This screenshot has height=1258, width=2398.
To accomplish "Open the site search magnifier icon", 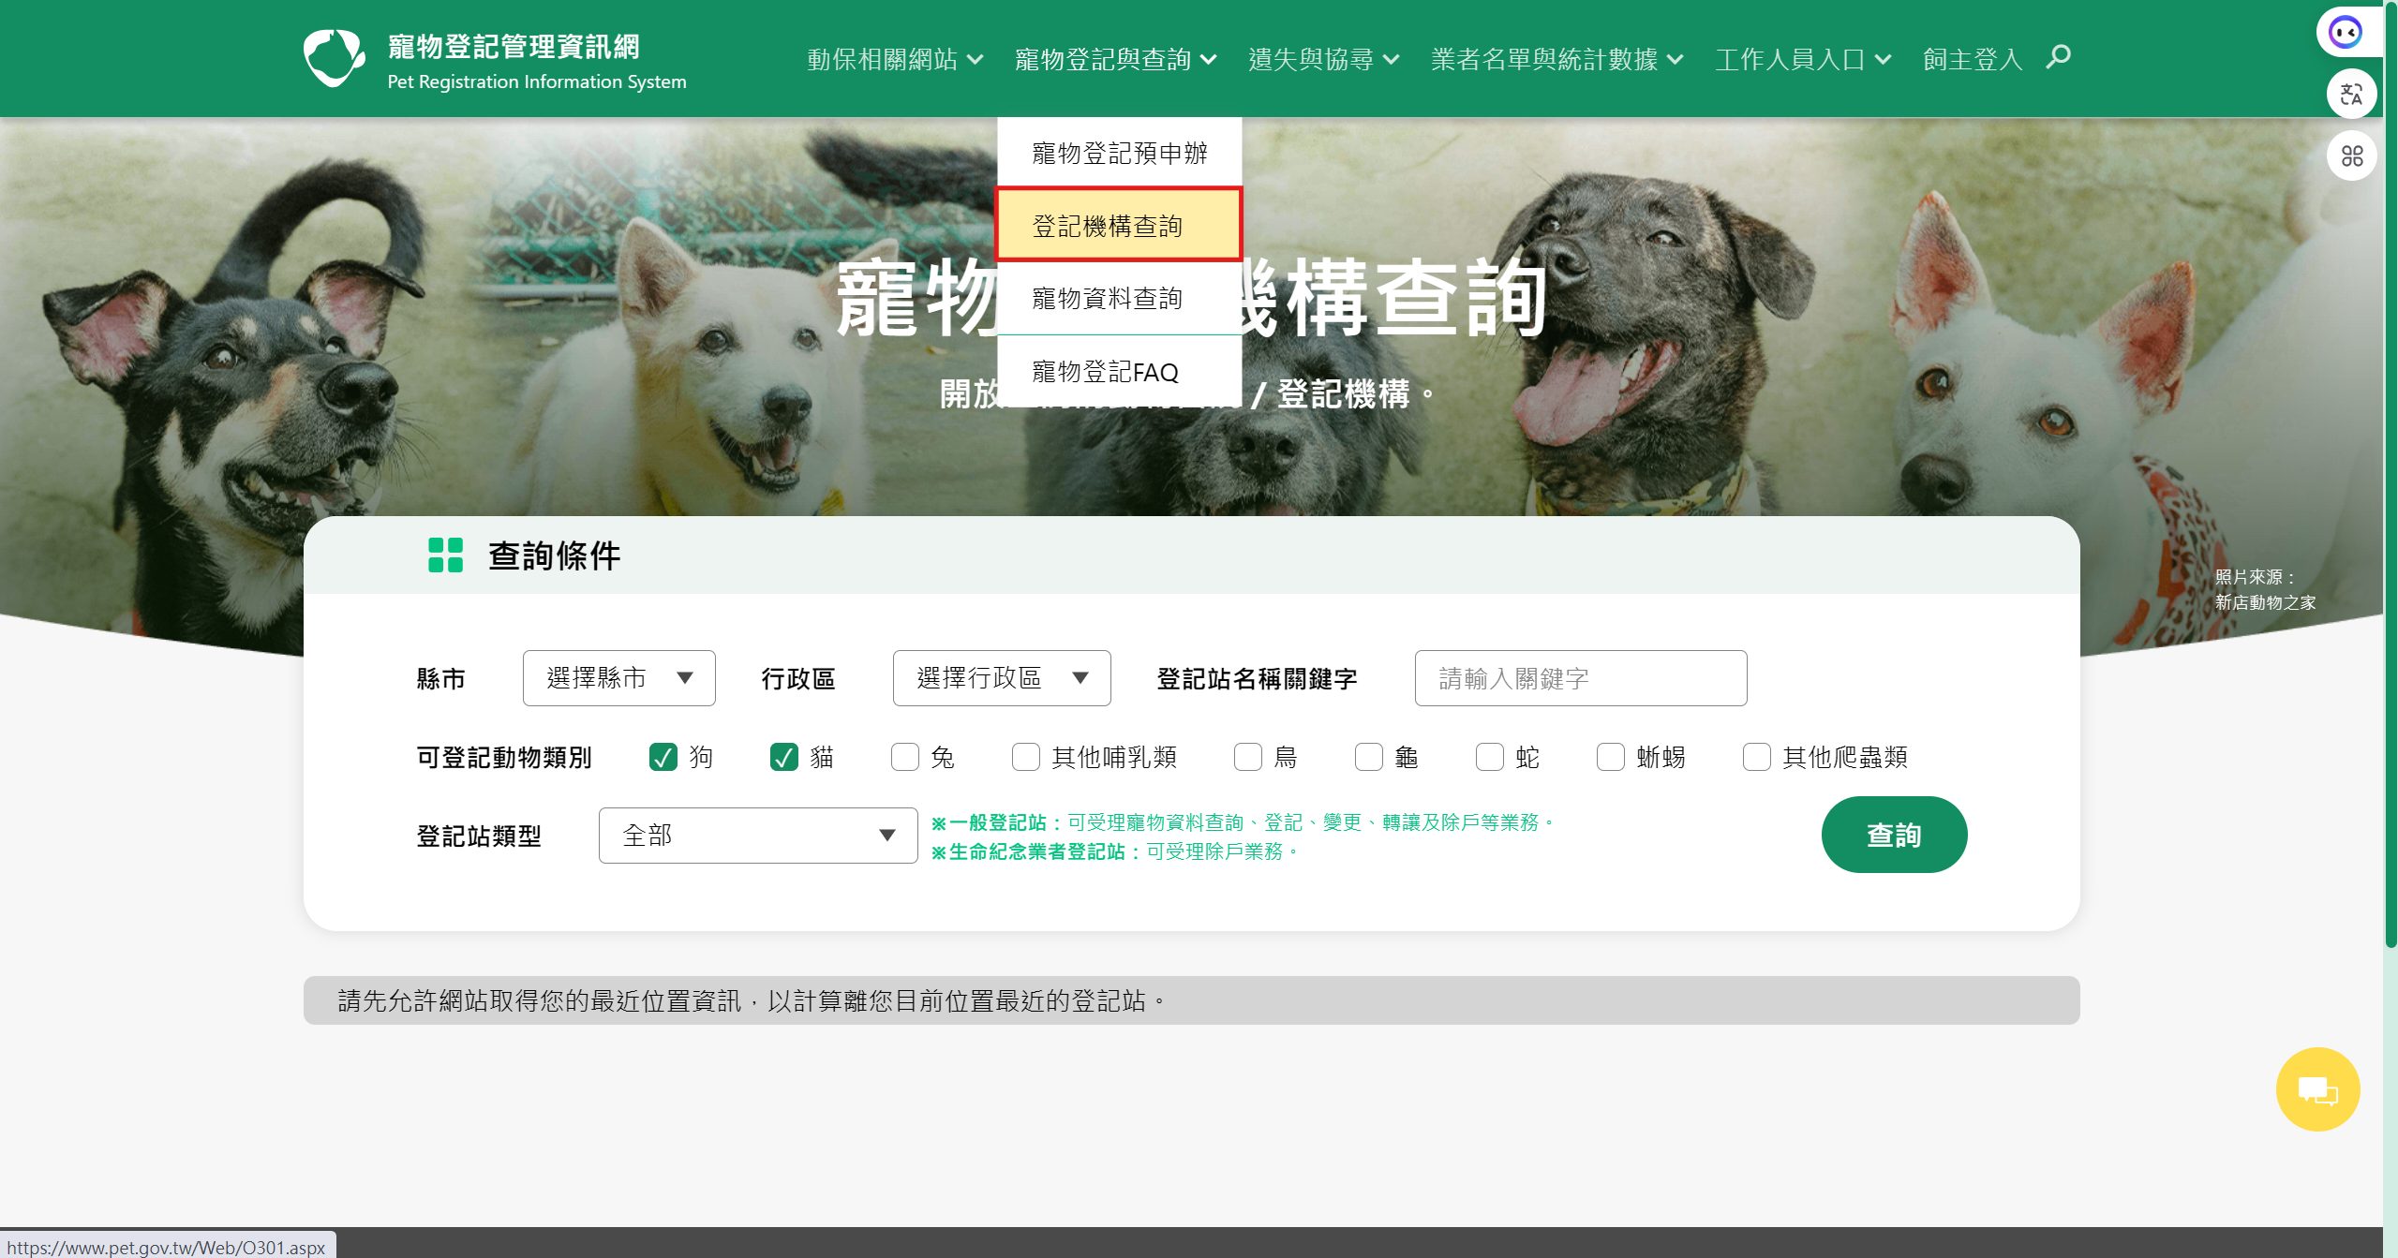I will click(2058, 57).
